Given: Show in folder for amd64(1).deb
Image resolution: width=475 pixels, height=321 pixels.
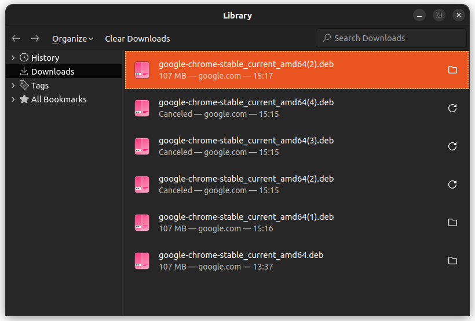Looking at the screenshot, I should 452,222.
